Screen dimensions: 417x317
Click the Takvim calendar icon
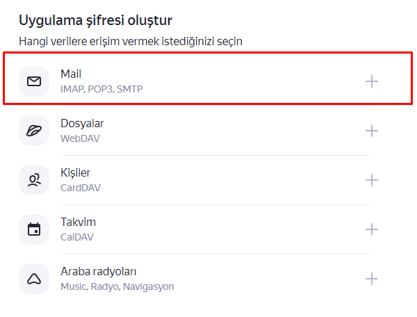[34, 229]
